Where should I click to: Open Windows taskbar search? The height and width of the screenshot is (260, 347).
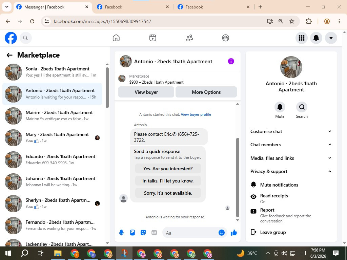24,253
